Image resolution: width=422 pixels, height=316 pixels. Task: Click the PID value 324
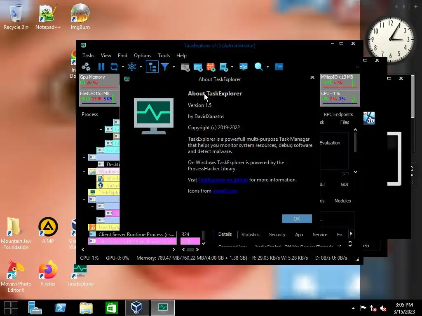(x=185, y=234)
